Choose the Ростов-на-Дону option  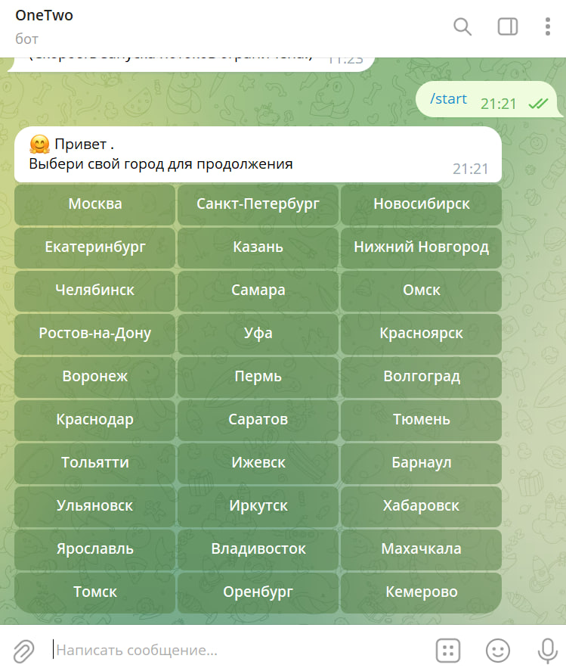pyautogui.click(x=95, y=334)
